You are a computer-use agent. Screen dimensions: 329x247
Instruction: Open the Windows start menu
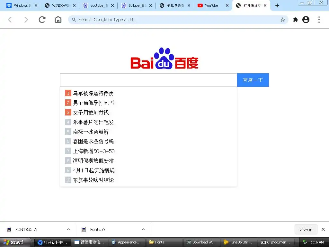(15, 242)
